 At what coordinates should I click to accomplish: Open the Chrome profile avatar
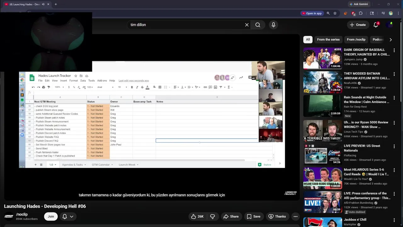point(391,13)
